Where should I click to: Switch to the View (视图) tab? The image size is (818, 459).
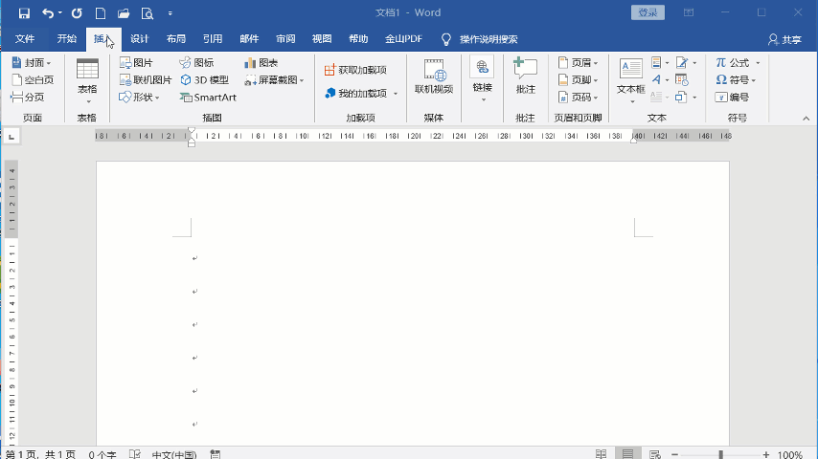[x=322, y=39]
